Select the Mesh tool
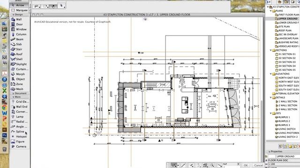 (20, 89)
